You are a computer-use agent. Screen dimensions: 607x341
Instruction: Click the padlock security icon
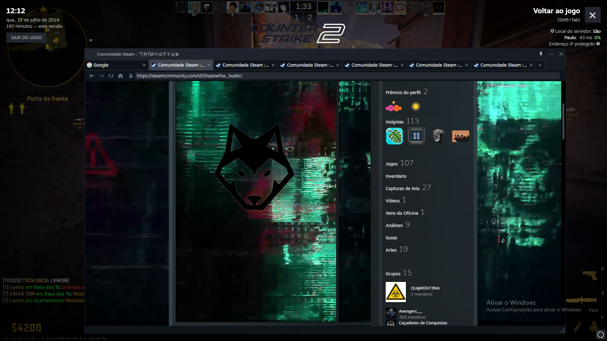131,76
